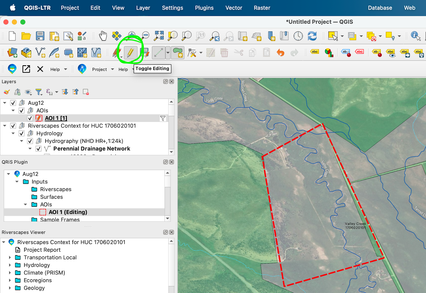Click the Riverscapes Viewer globe toolbar icon

tap(12, 69)
